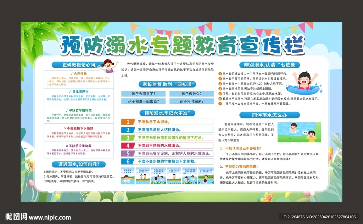Image resolution: width=363 pixels, height=224 pixels.
Task: Select the red number 4 badge
Action: tap(128, 146)
